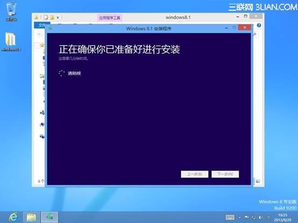Viewport: 298px width, 223px height.
Task: Select the Computer icon in Explorer sidebar
Action: 42,125
